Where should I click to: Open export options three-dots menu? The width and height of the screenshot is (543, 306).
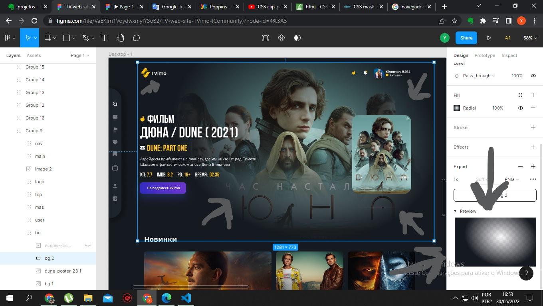(533, 179)
